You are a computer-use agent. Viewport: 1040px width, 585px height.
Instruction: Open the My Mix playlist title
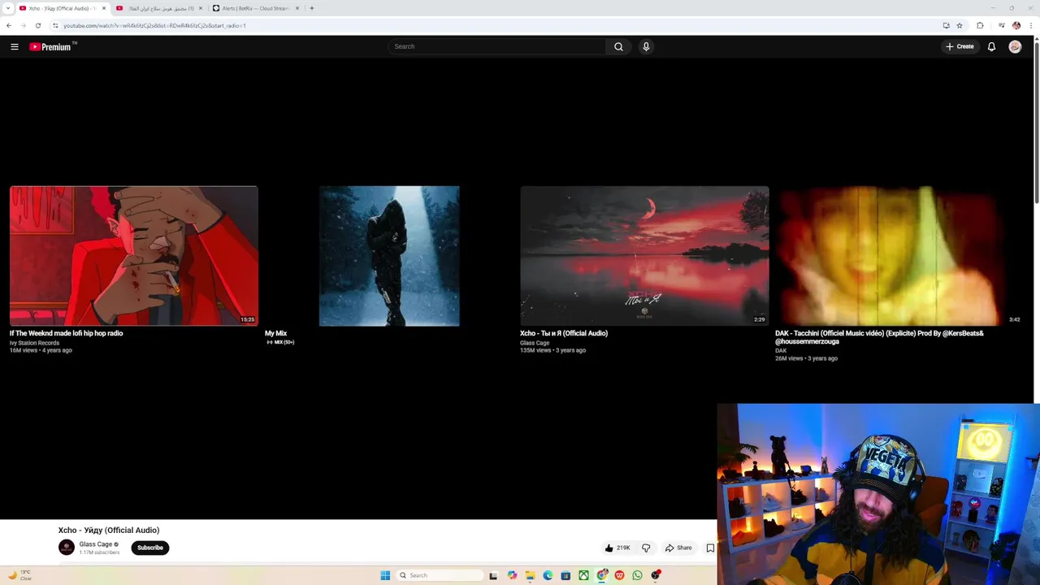coord(275,333)
